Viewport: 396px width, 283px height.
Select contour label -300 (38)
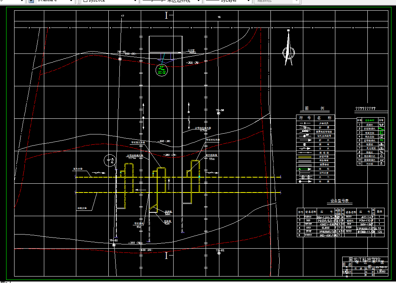coord(164,141)
